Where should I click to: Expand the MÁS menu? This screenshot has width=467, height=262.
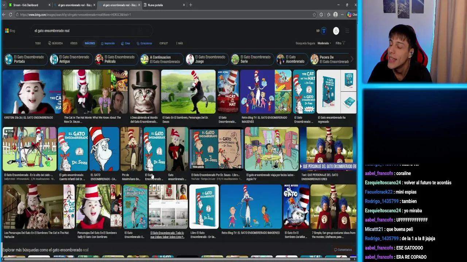click(179, 43)
